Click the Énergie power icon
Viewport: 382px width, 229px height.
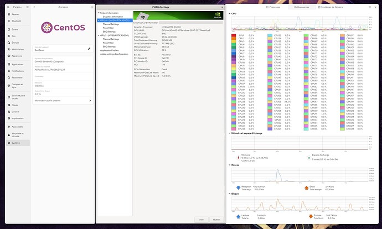click(9, 43)
